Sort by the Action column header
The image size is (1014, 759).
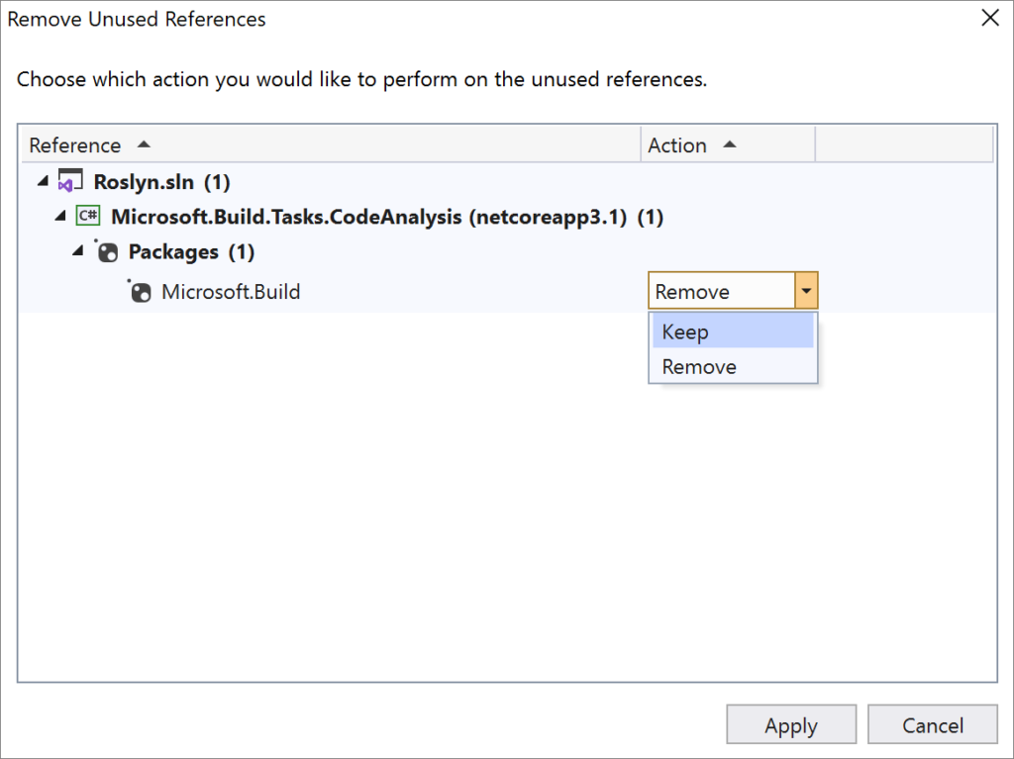coord(677,145)
